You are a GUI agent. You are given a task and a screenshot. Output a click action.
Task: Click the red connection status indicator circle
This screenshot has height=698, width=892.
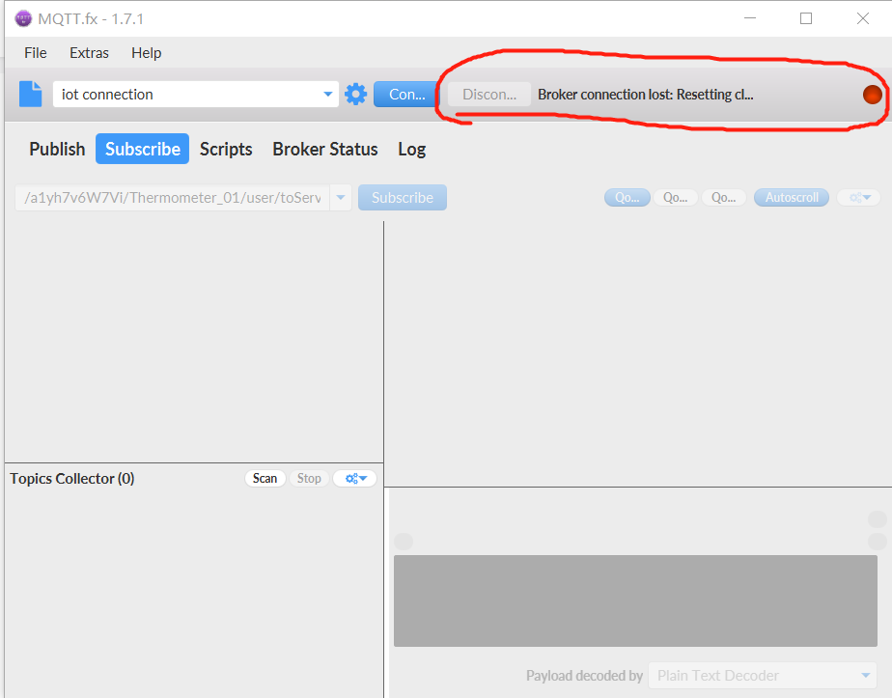point(872,95)
